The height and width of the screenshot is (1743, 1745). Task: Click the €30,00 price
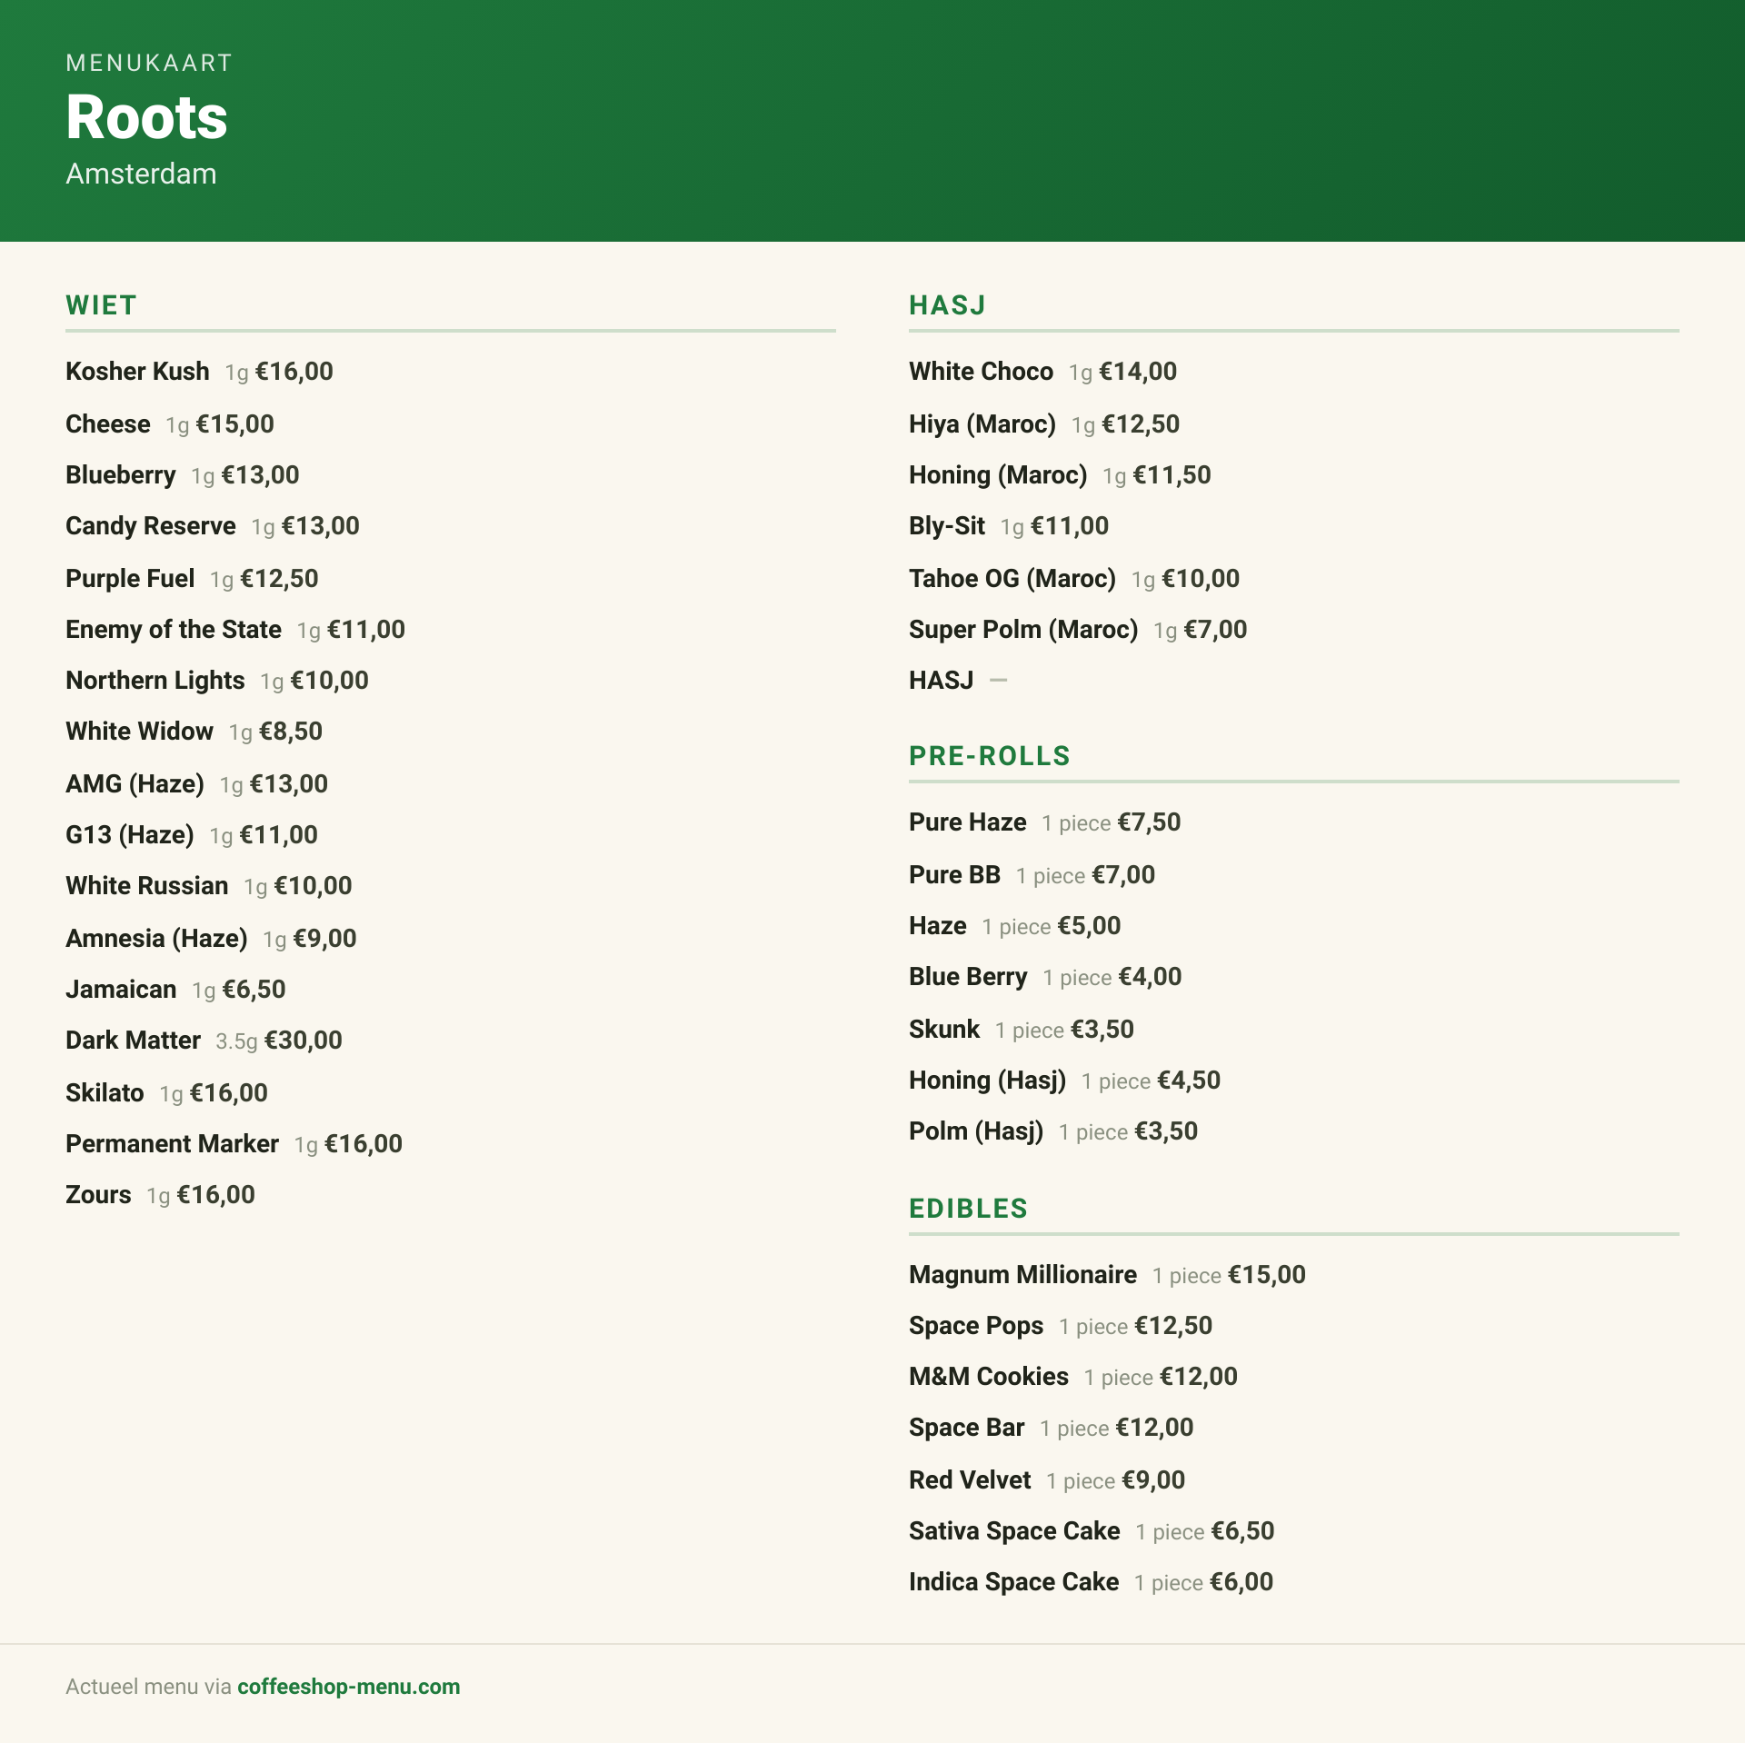click(304, 1041)
